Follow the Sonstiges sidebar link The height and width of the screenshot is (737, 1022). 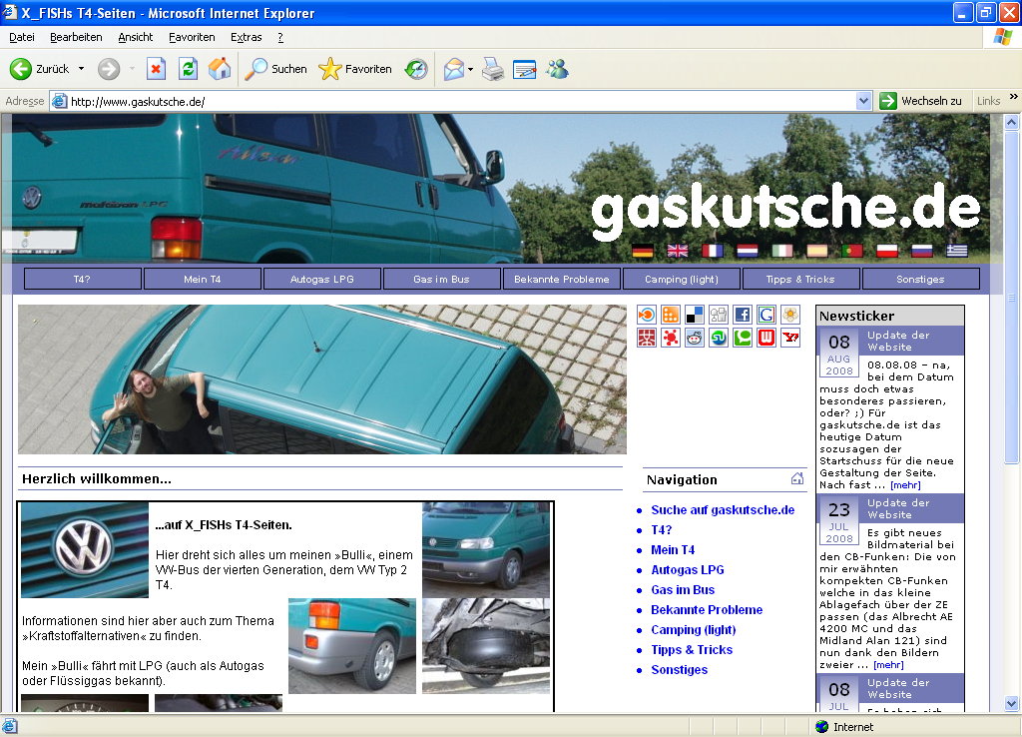pos(679,670)
